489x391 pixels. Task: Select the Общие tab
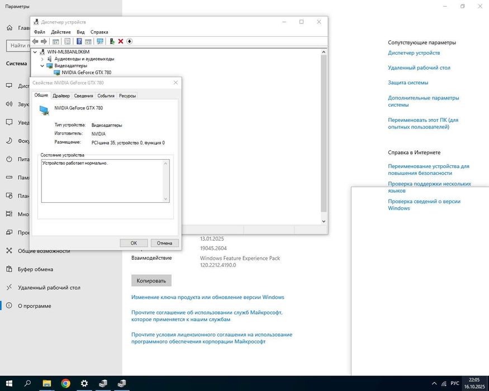point(41,95)
